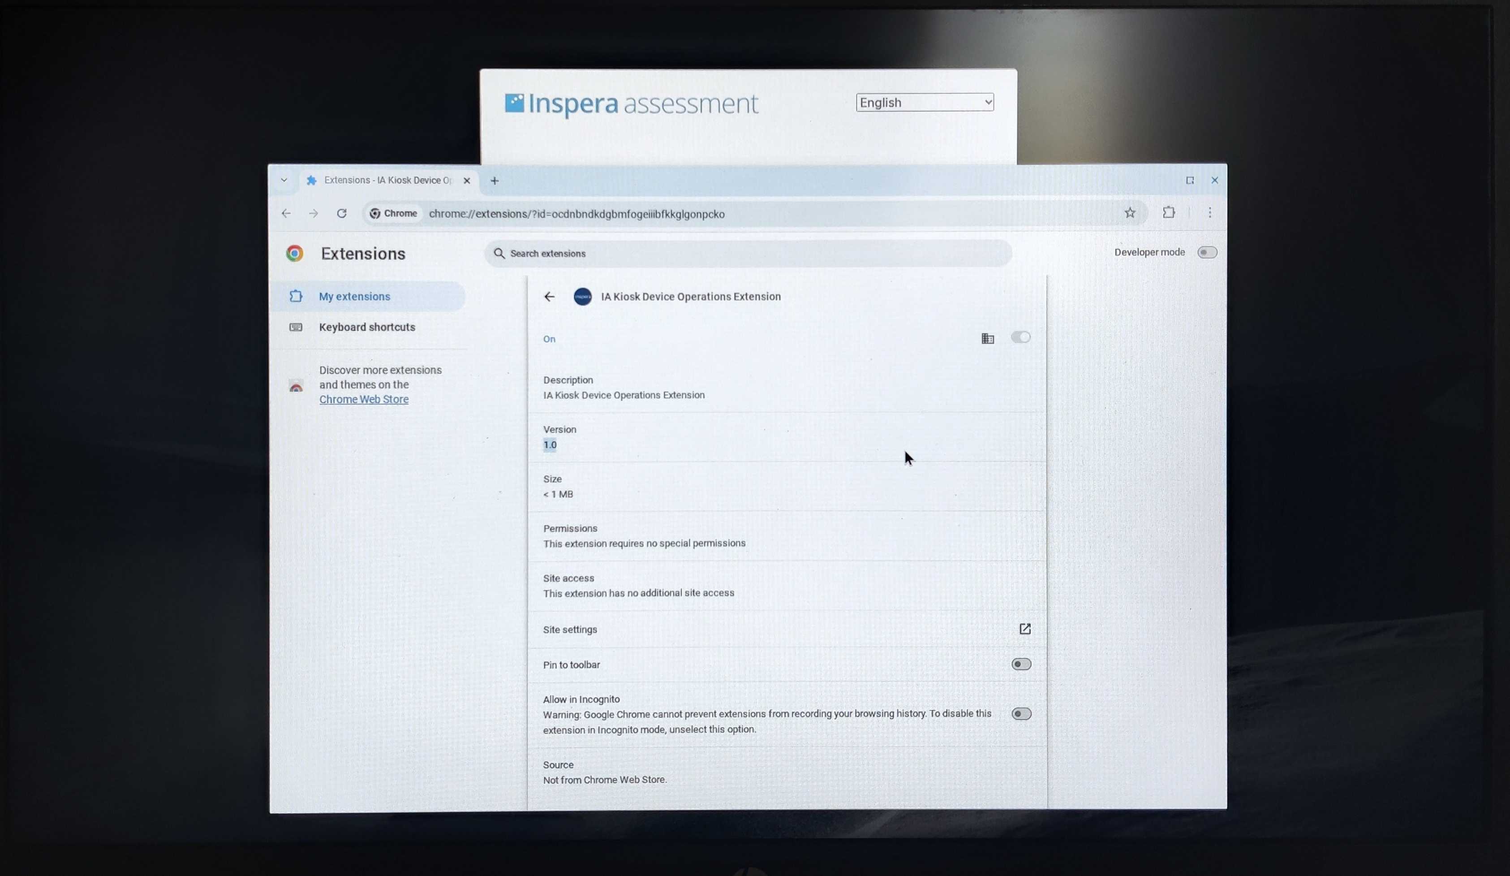1510x876 pixels.
Task: Toggle the extension On switch
Action: point(1021,337)
